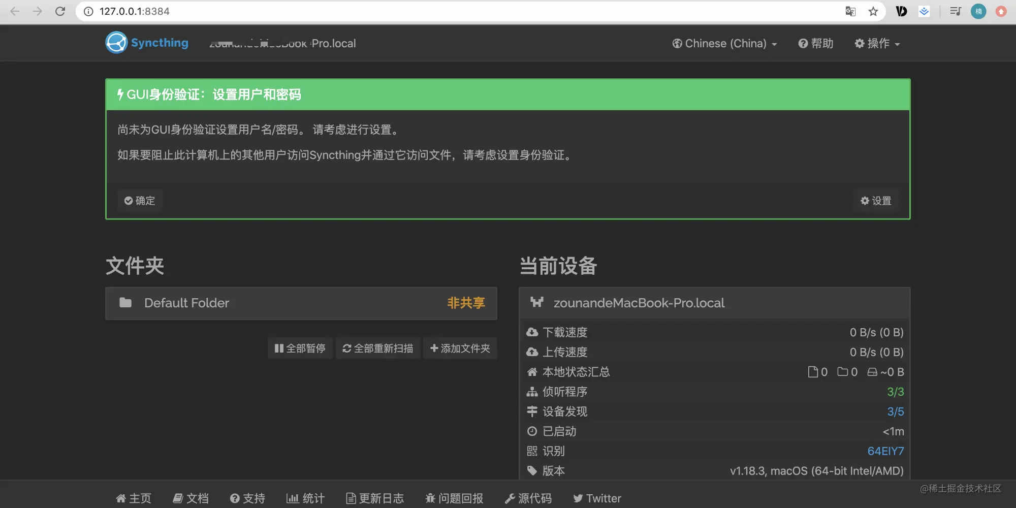Open 主页 home footer link
Viewport: 1016px width, 508px height.
[134, 498]
